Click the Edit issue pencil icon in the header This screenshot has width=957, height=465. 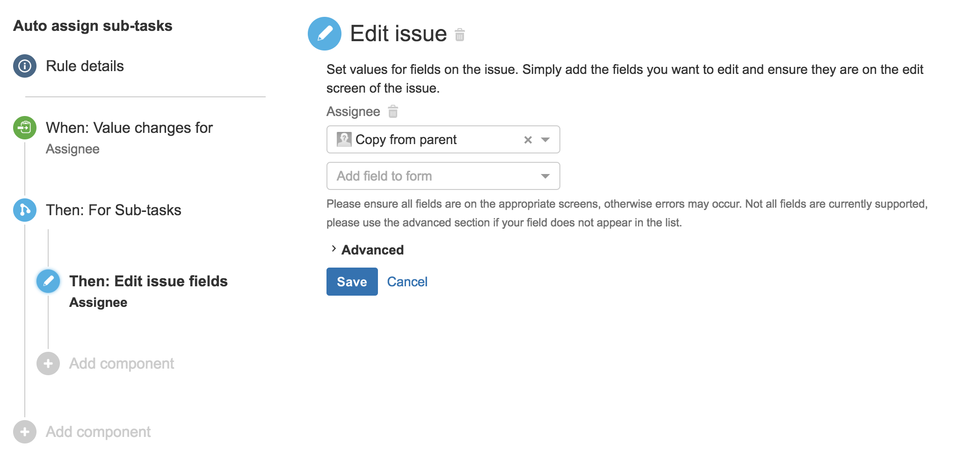pyautogui.click(x=325, y=33)
